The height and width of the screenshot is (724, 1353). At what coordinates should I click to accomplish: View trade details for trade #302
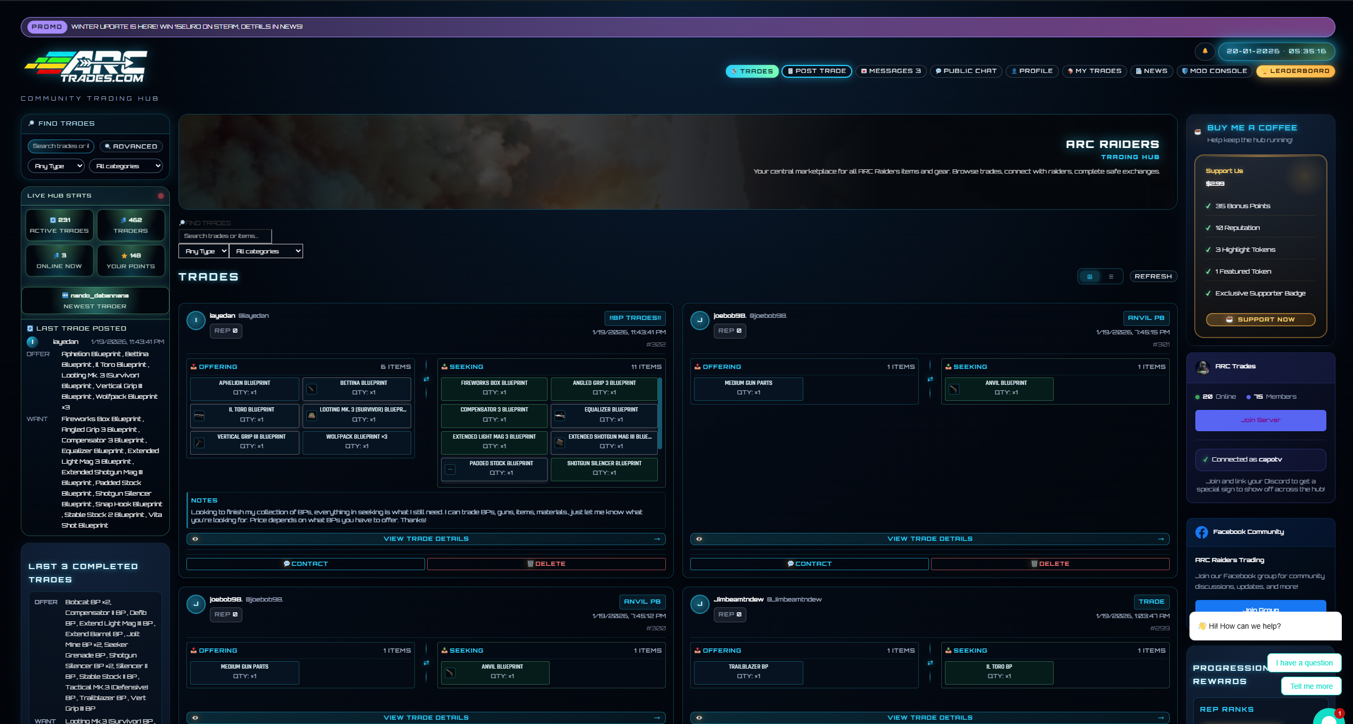(x=426, y=539)
